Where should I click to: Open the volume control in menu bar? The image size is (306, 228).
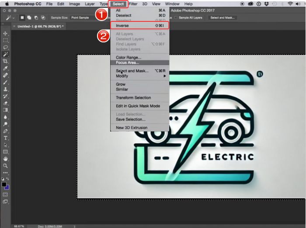(x=298, y=4)
